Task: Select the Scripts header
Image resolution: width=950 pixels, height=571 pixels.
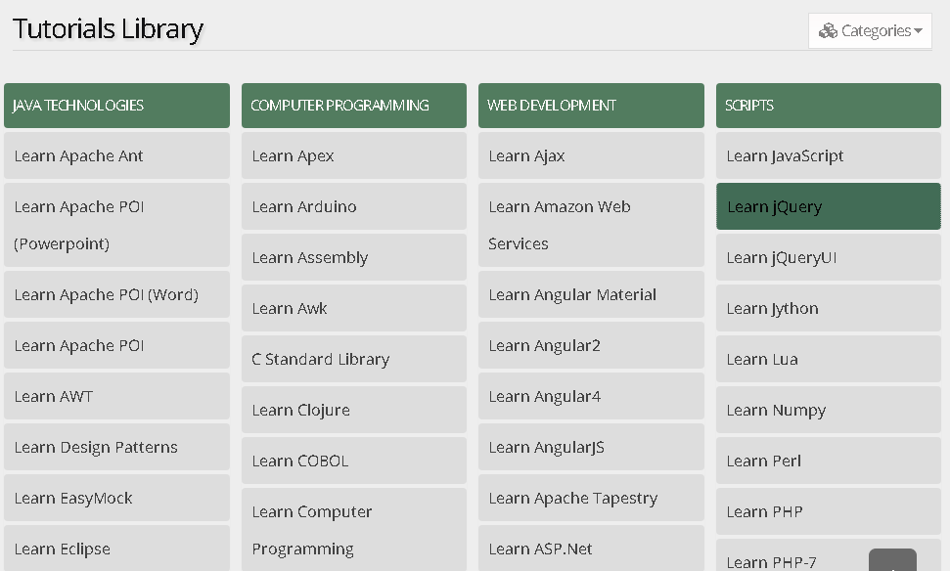Action: (829, 106)
